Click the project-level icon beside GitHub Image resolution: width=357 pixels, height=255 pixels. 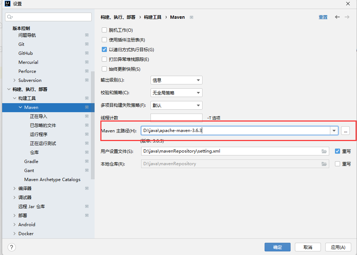[87, 53]
